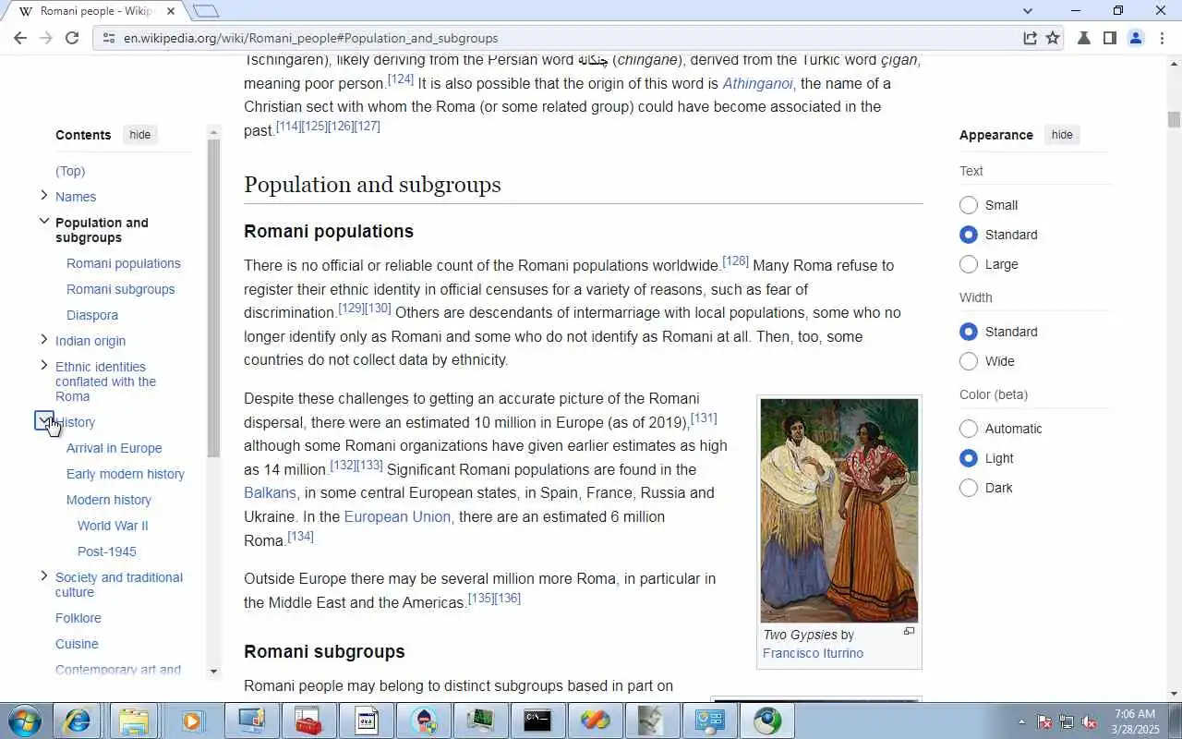Click the contents sidebar scrollbar thumb
The image size is (1182, 739).
pos(214,298)
